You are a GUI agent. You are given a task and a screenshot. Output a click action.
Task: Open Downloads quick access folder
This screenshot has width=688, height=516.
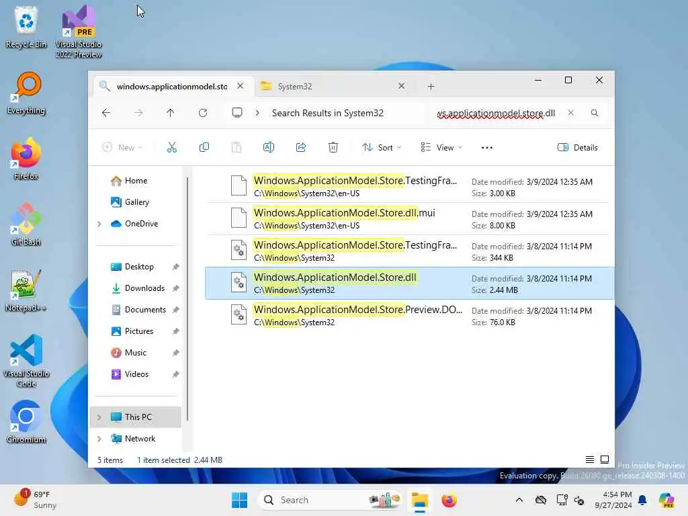point(144,288)
